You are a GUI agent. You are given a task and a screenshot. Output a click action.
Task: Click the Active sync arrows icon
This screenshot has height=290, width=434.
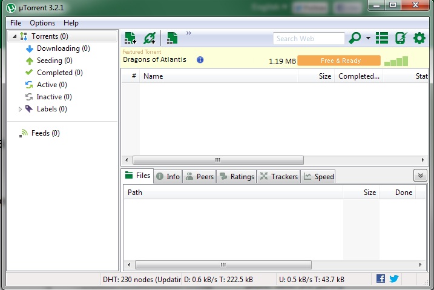click(29, 85)
